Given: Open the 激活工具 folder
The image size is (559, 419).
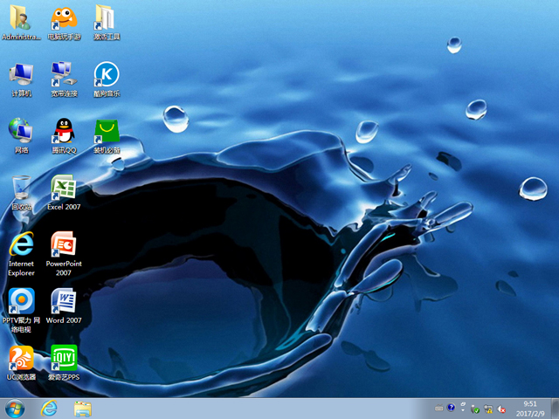Looking at the screenshot, I should click(x=106, y=19).
